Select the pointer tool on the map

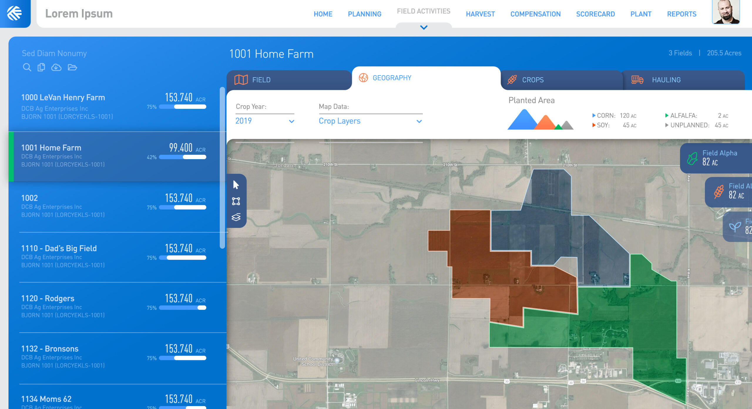(x=236, y=185)
